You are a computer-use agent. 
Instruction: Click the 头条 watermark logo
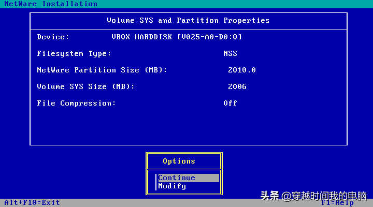pos(269,196)
